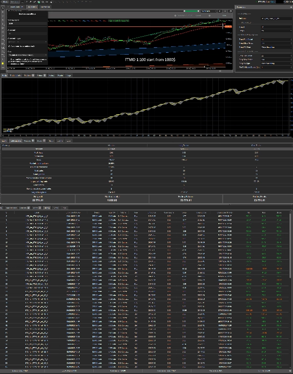Image resolution: width=293 pixels, height=374 pixels.
Task: Click the Symbol column header in trades list
Action: (x=97, y=212)
